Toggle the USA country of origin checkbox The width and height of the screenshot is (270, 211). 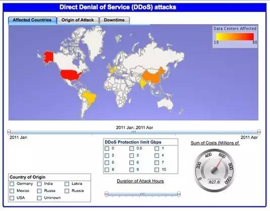pos(12,198)
